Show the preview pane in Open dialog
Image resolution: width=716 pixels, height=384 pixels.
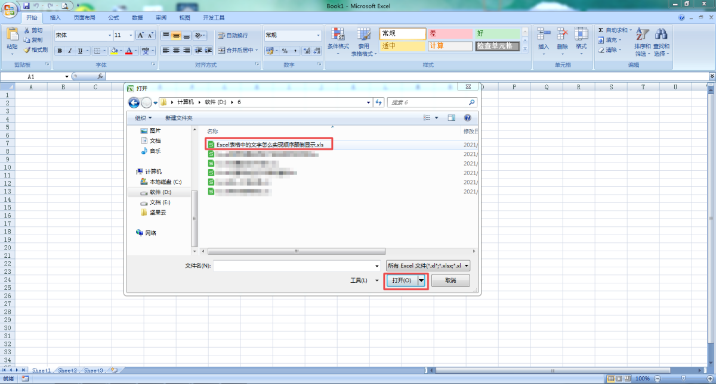(452, 118)
